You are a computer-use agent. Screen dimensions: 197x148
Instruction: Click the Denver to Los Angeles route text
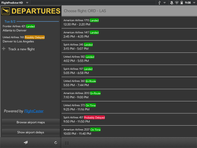click(x=18, y=41)
